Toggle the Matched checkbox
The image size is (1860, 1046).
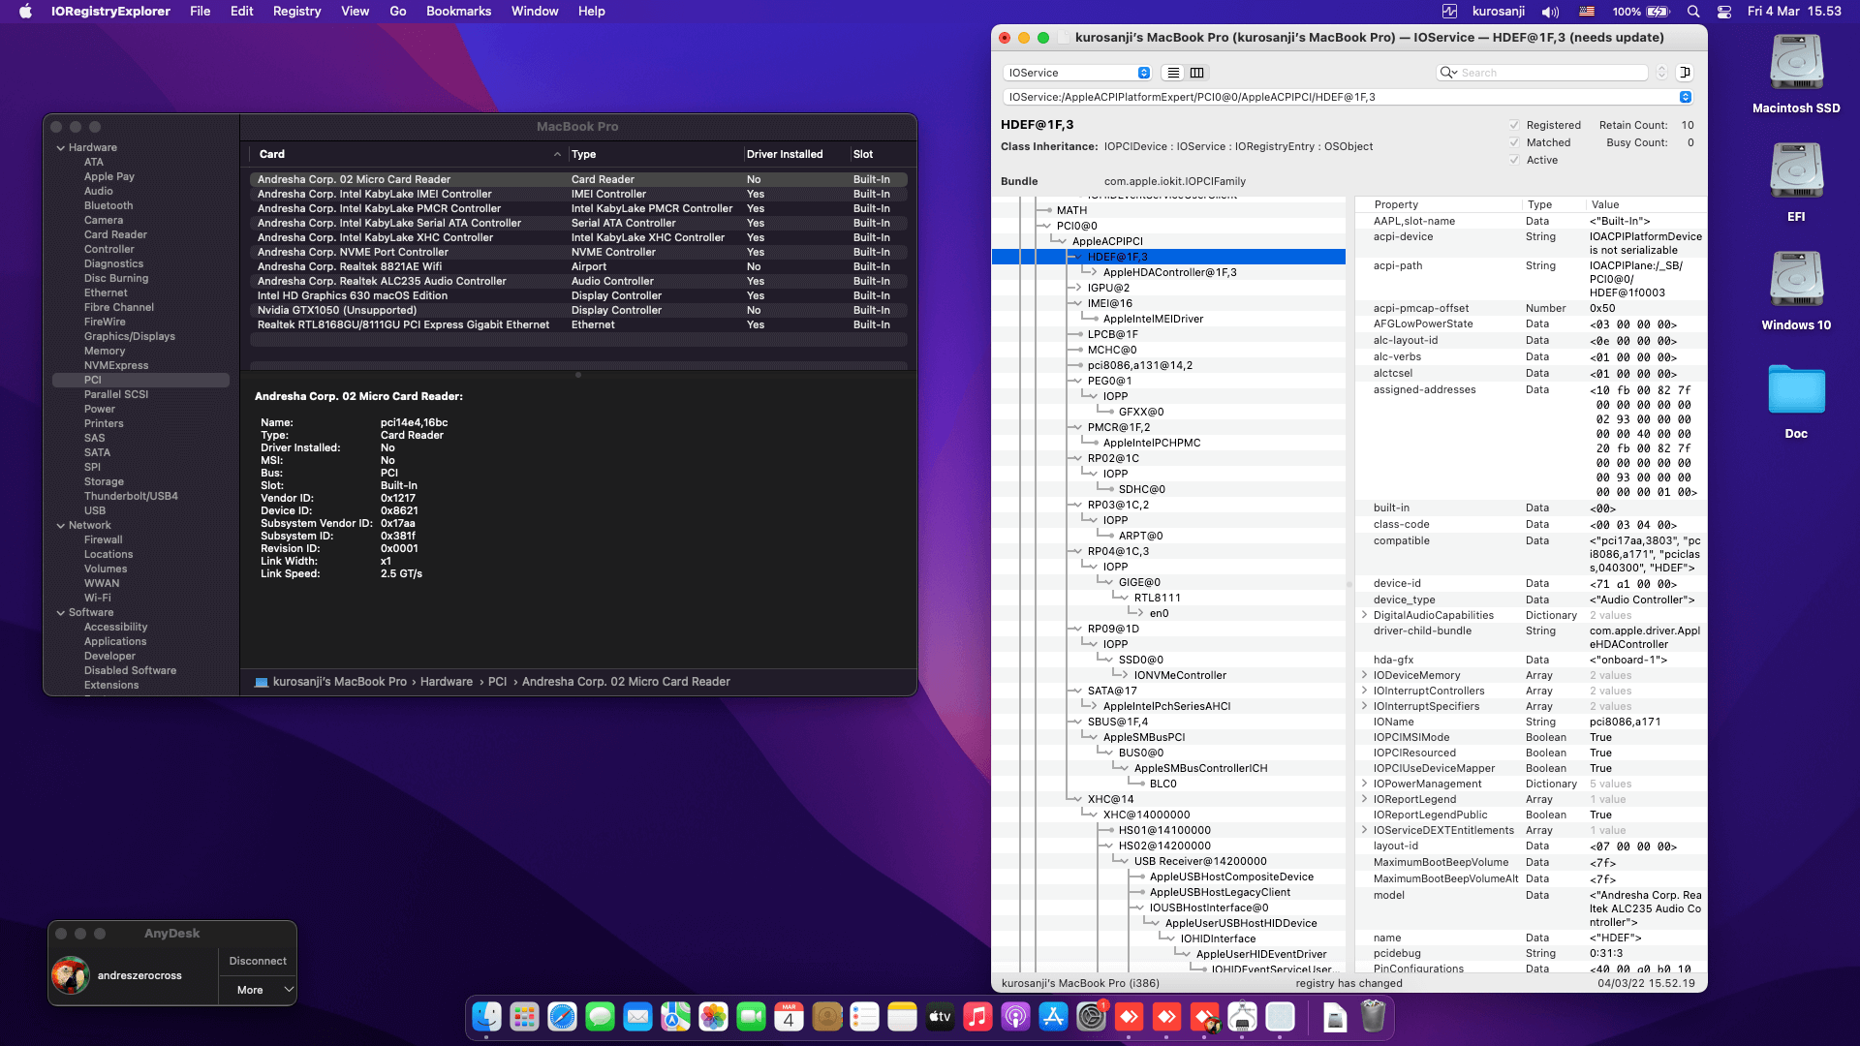pos(1514,142)
